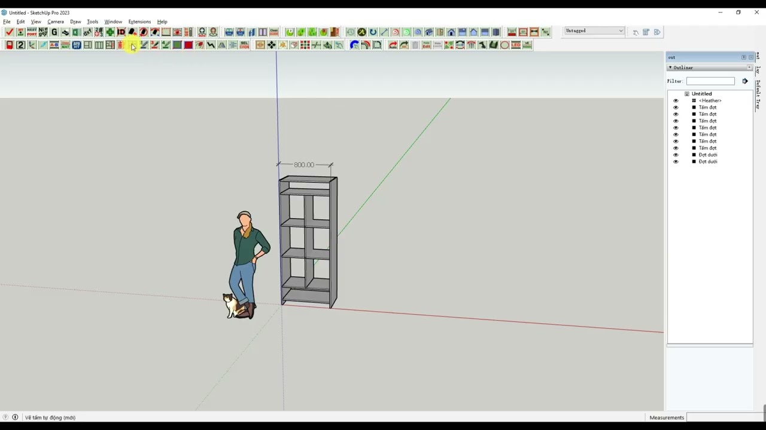Open the Draw menu
Viewport: 766px width, 430px height.
pyautogui.click(x=75, y=21)
